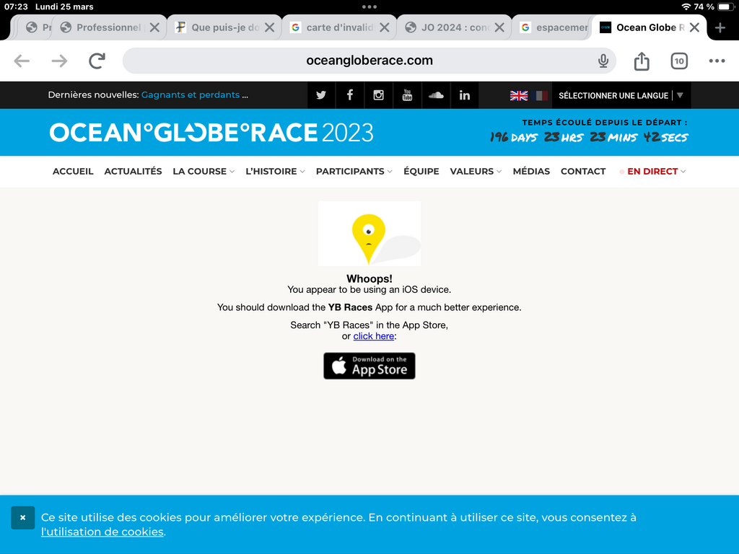
Task: Switch language with the French flag
Action: [539, 96]
